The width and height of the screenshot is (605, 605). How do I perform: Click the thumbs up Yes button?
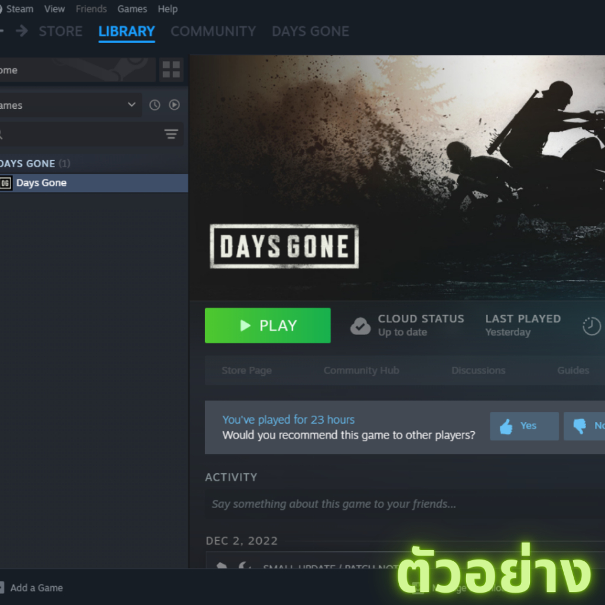(x=523, y=426)
